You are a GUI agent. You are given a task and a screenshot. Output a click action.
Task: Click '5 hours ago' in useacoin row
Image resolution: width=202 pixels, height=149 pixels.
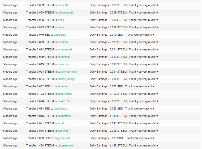pos(10,64)
